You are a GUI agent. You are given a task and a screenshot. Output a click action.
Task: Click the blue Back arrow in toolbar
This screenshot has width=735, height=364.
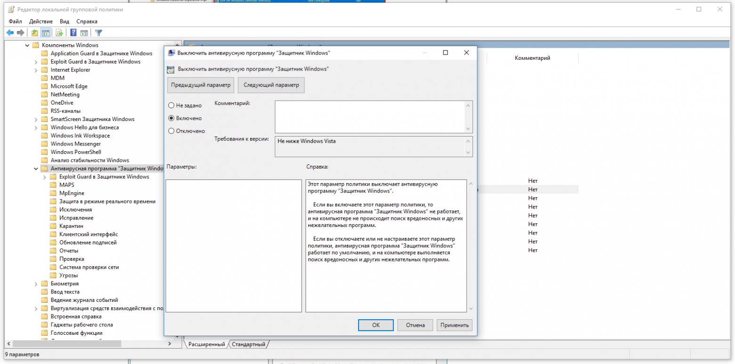click(9, 32)
